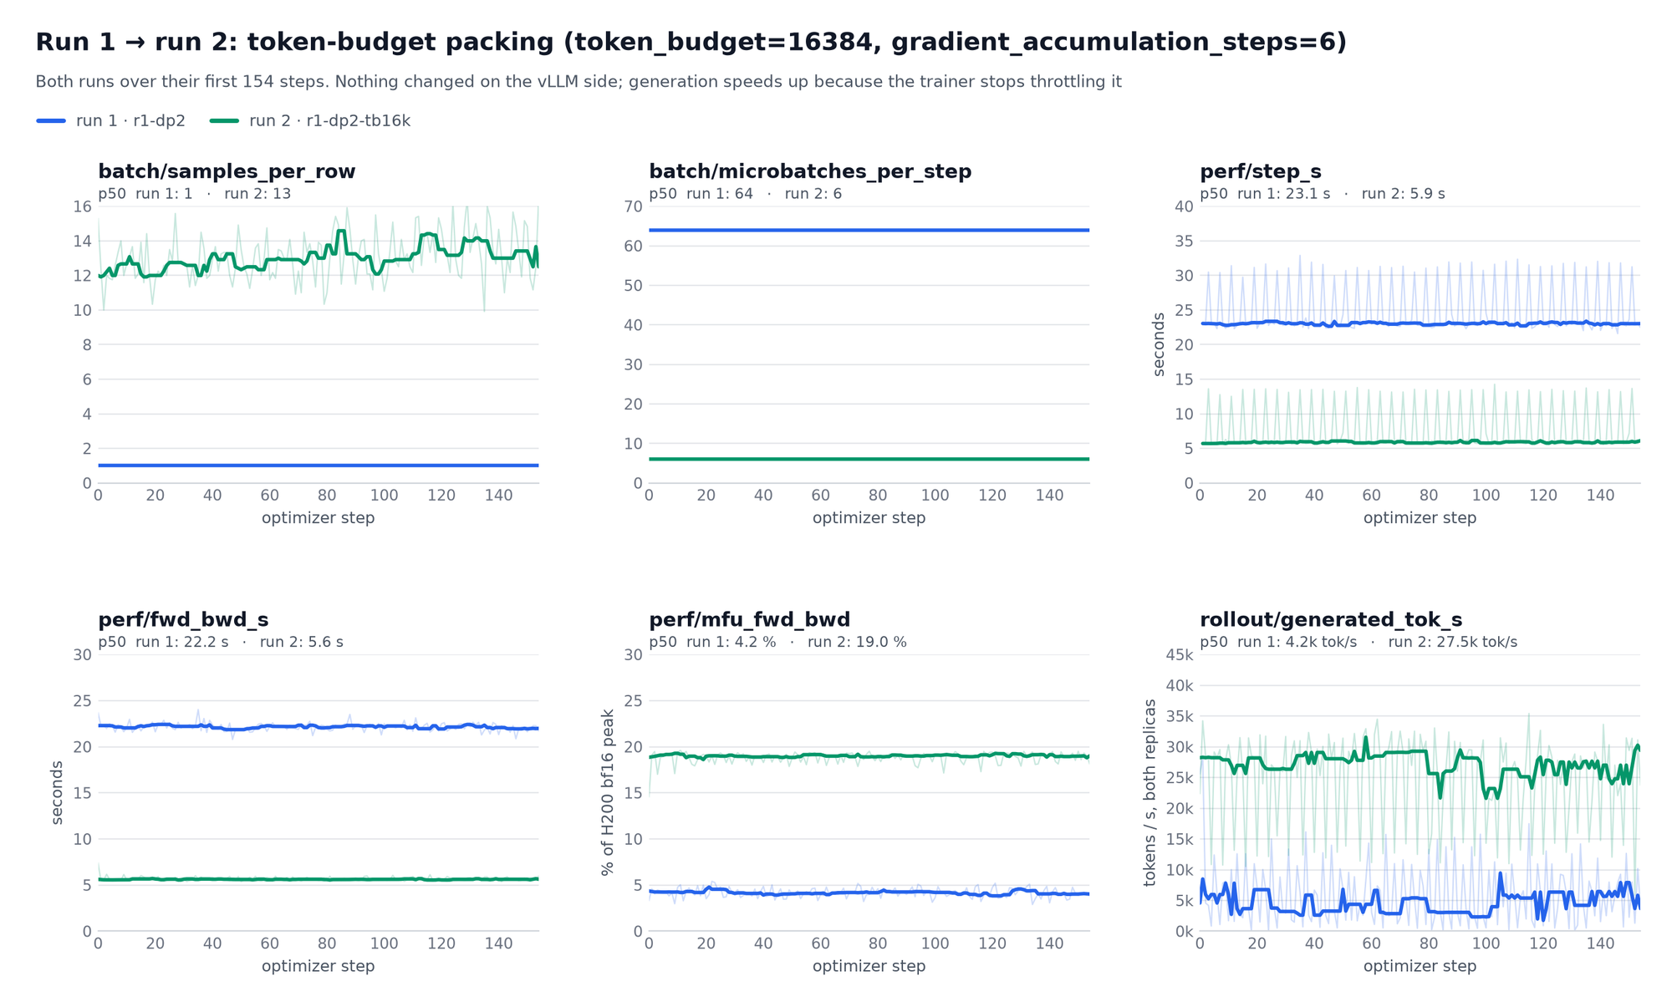
Task: Click the green run 2 legend swatch
Action: click(224, 121)
